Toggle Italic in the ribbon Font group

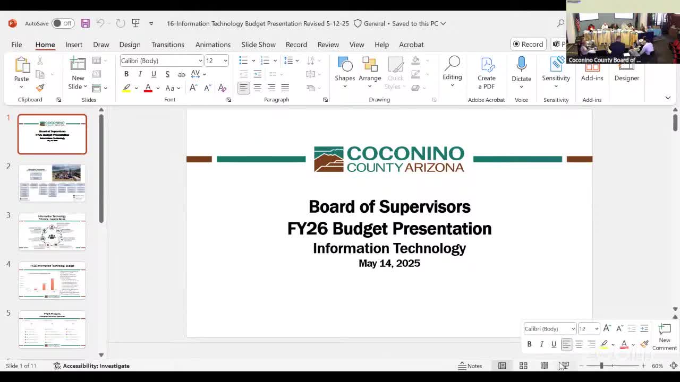[140, 74]
